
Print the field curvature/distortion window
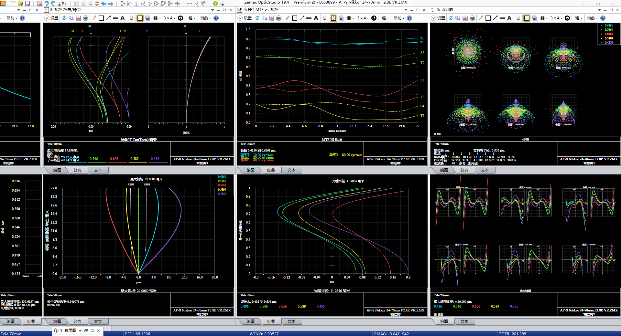pos(85,18)
